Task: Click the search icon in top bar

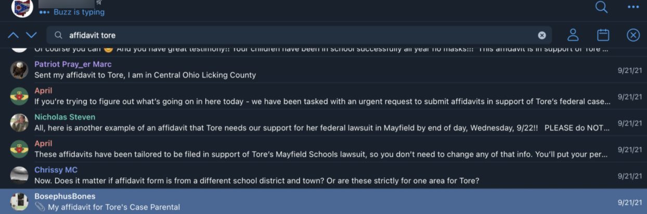Action: pyautogui.click(x=601, y=7)
